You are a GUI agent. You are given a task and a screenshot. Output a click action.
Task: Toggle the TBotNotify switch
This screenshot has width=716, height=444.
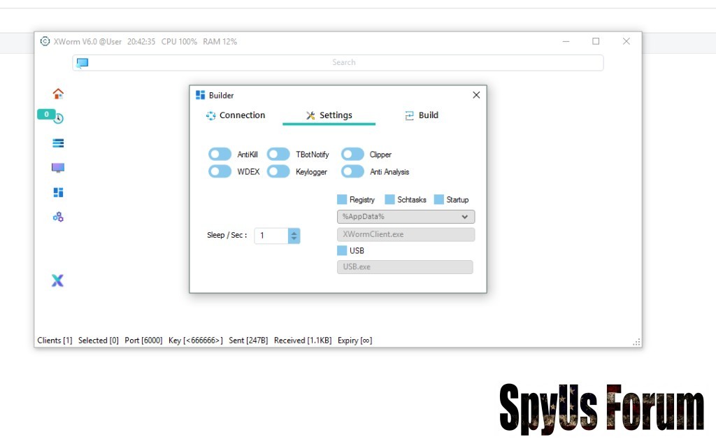click(x=278, y=155)
